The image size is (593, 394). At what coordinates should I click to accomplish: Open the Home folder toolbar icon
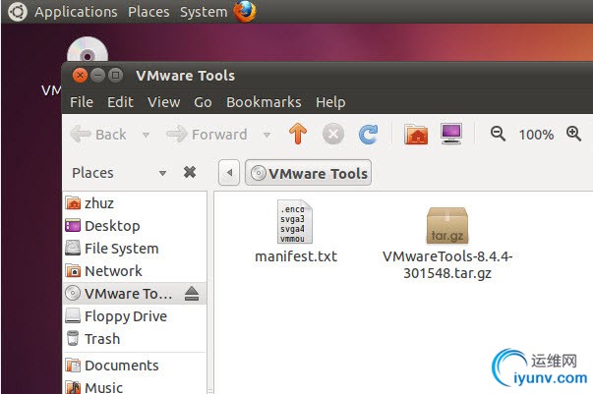(x=416, y=134)
